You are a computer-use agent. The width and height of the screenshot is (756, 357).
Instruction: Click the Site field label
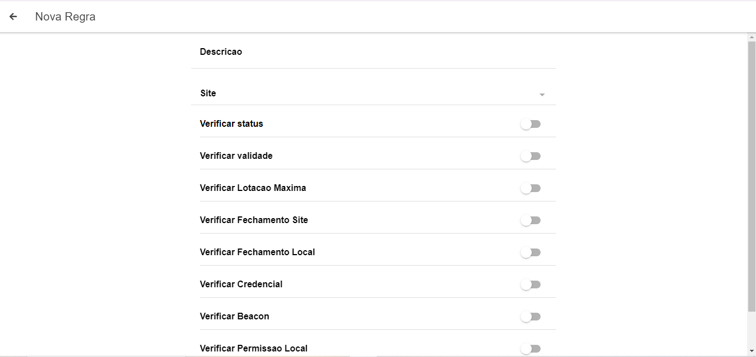(x=208, y=94)
